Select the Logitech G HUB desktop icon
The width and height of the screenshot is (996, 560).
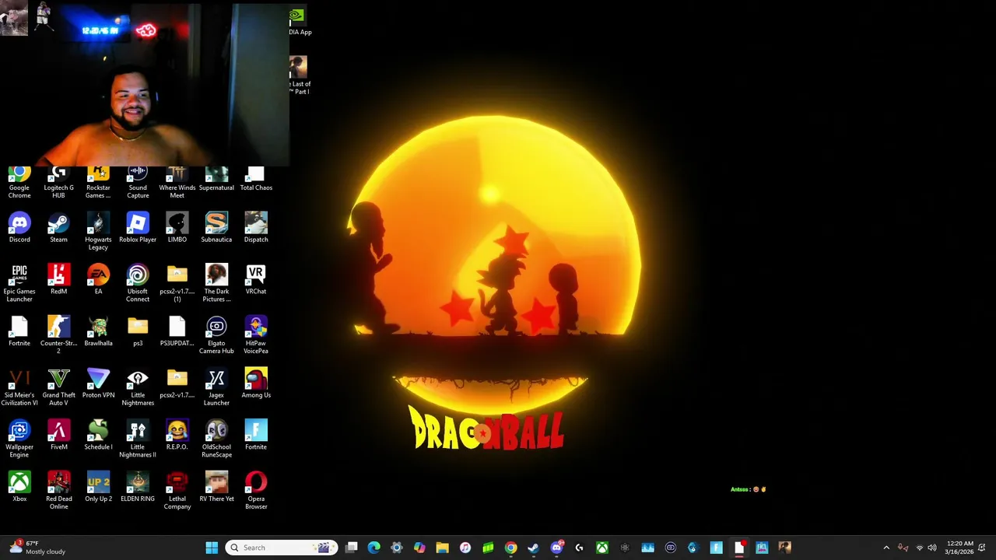tap(58, 183)
